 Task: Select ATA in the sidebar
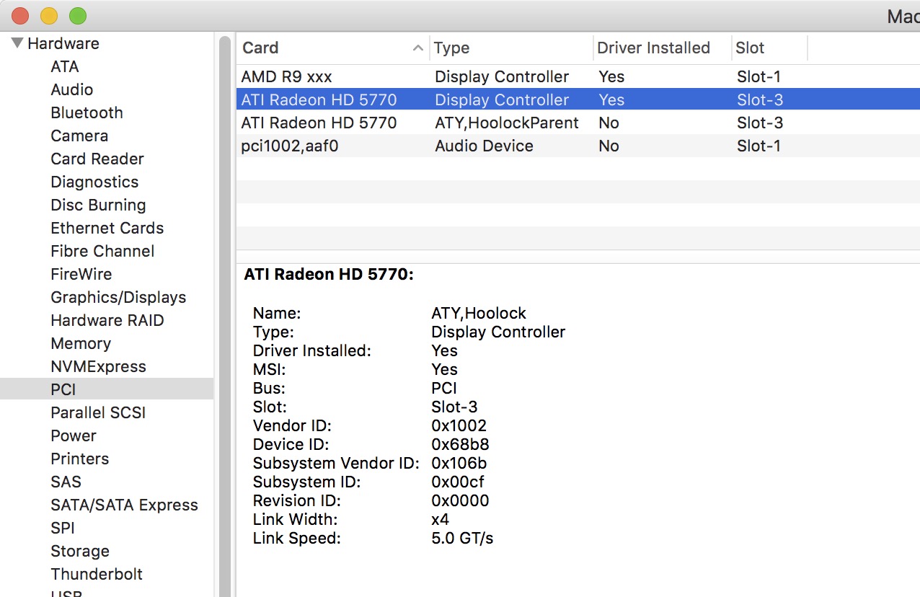[x=65, y=66]
